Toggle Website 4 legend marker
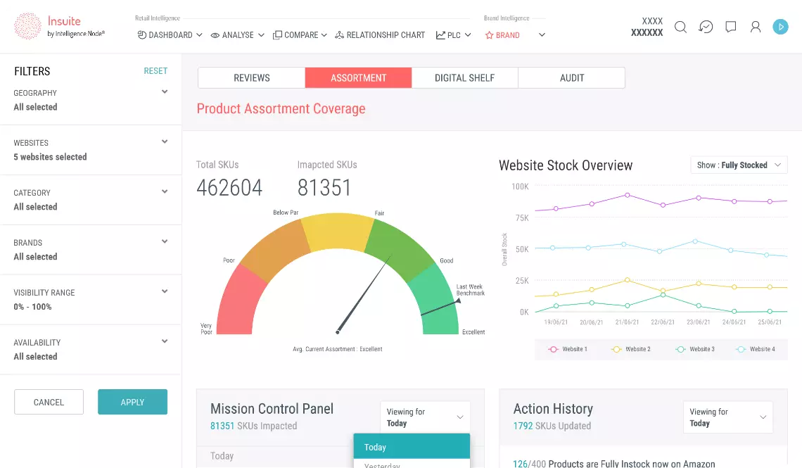This screenshot has height=468, width=802. click(741, 349)
